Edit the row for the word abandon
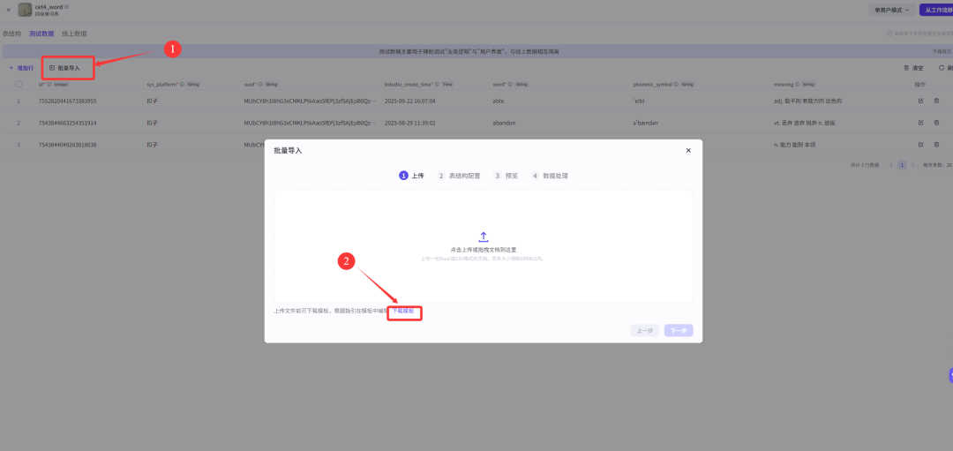This screenshot has width=953, height=451. coord(920,123)
